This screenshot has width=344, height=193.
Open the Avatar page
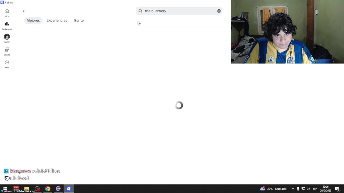pos(7,38)
